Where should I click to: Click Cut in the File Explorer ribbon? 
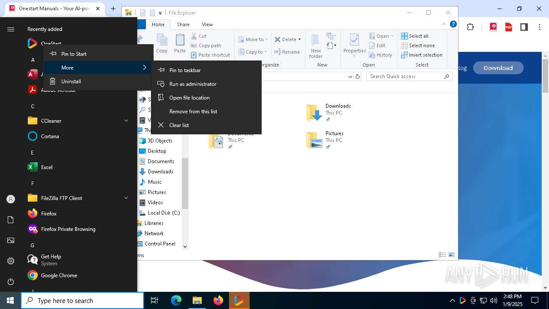click(x=199, y=36)
